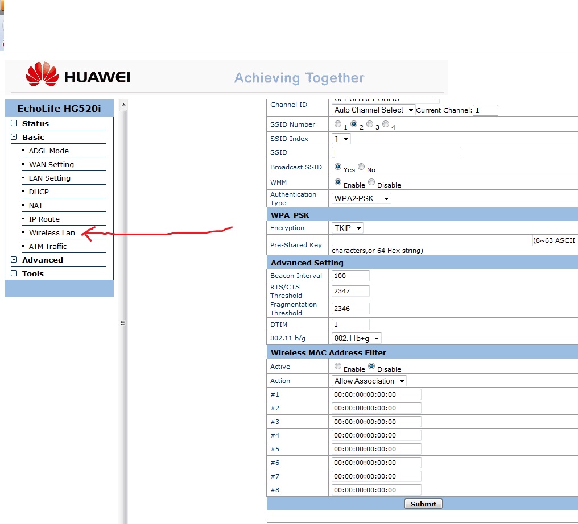This screenshot has height=524, width=578.
Task: Click the Huawei logo
Action: (78, 77)
